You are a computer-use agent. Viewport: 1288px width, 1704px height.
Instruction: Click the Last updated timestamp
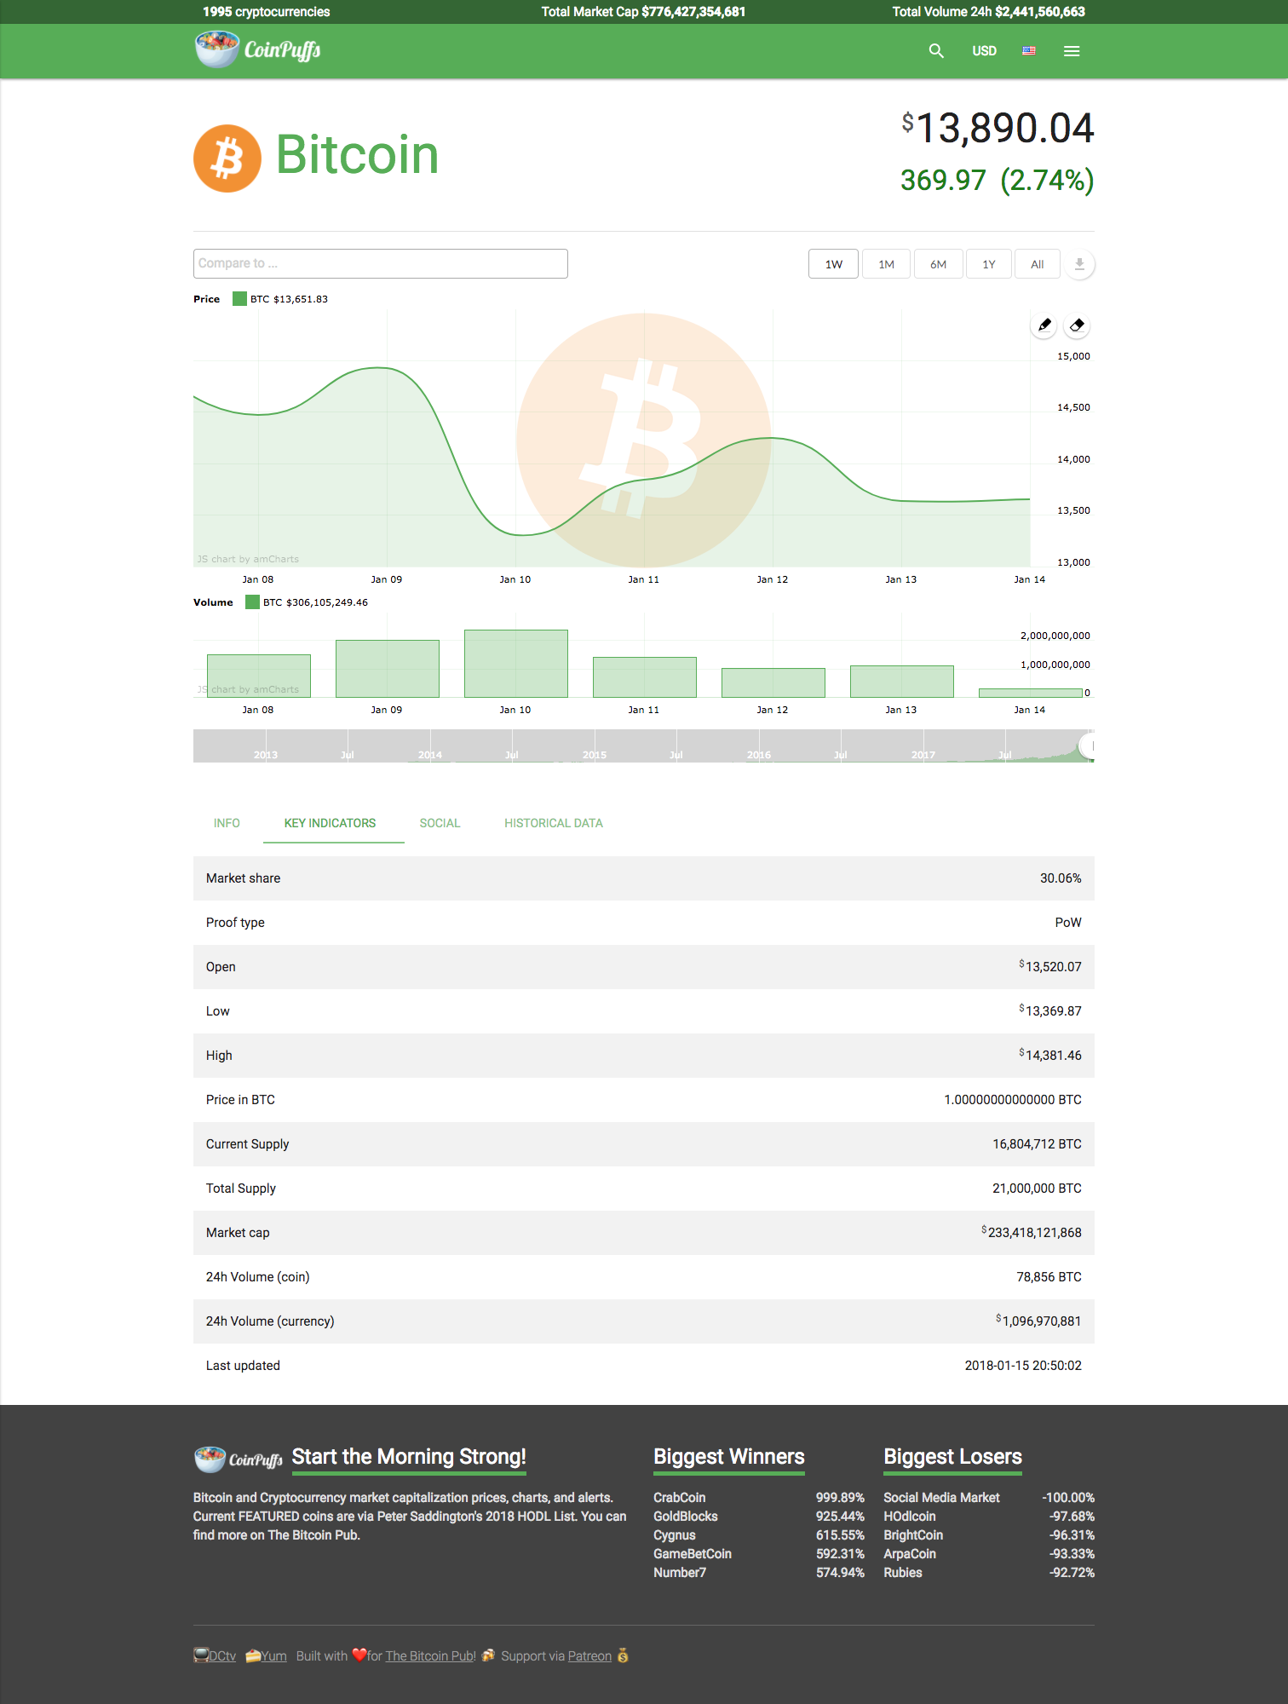click(x=1022, y=1366)
